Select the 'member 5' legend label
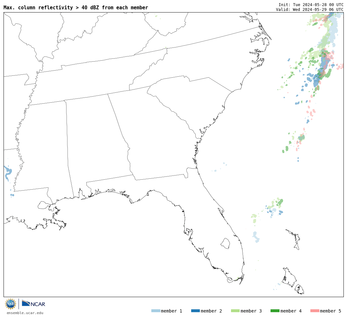Viewport: 347px width, 317px height. pyautogui.click(x=331, y=311)
